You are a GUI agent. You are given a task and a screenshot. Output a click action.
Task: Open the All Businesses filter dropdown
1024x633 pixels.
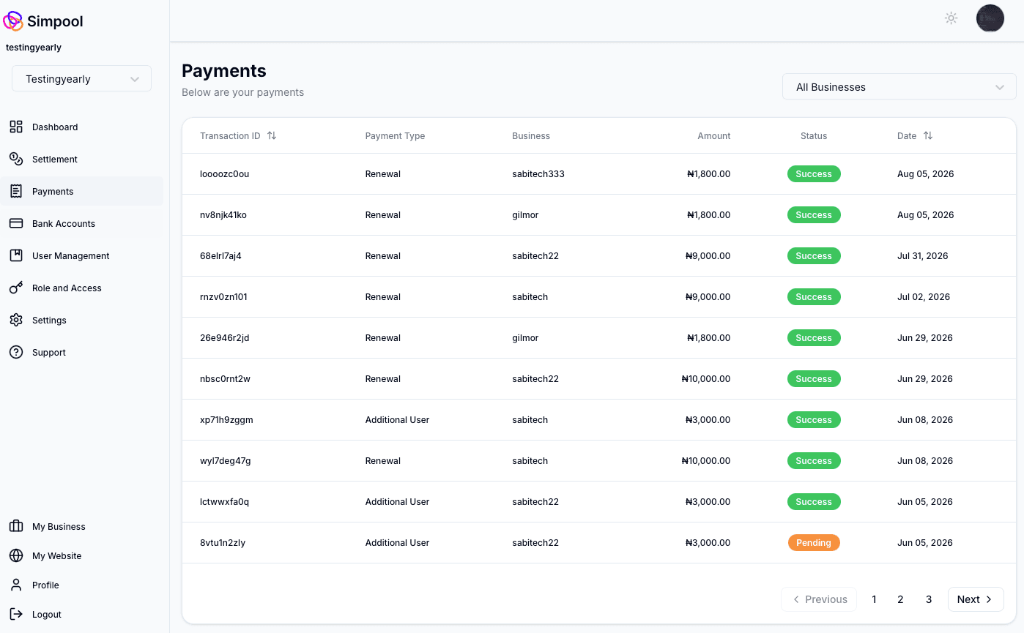pyautogui.click(x=899, y=87)
